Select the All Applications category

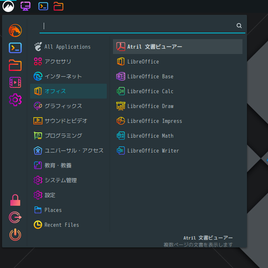pyautogui.click(x=68, y=47)
